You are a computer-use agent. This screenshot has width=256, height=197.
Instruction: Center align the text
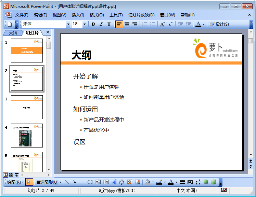(x=127, y=24)
